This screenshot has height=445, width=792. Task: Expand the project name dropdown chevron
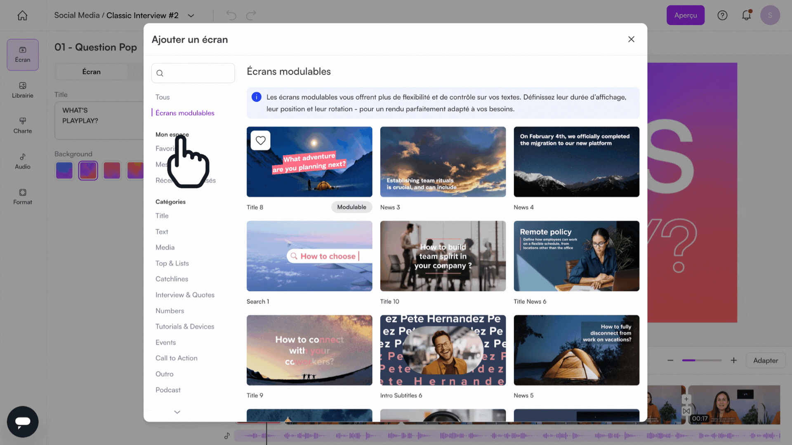[x=191, y=16]
